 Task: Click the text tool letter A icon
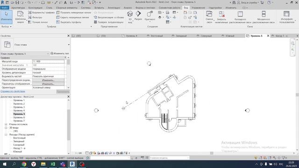click(65, 2)
